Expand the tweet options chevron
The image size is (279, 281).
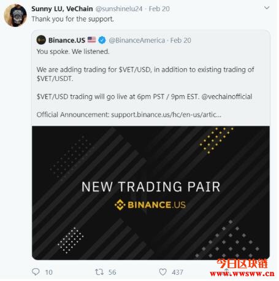(x=267, y=8)
